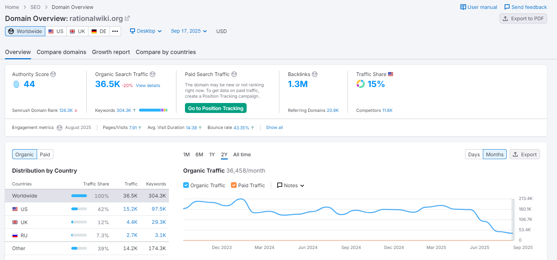Open the Sep 17, 2025 date dropdown
The height and width of the screenshot is (260, 557).
[x=189, y=31]
